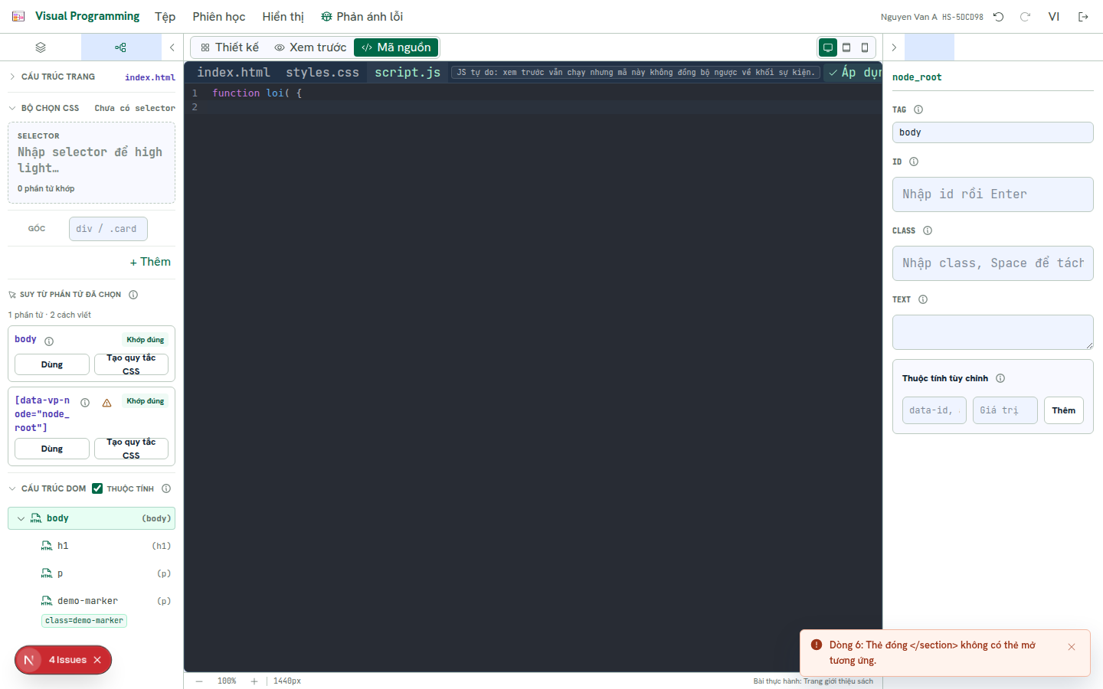Toggle the THUỘC TÍNH checkbox
Screen dimensions: 1103x689
click(x=97, y=488)
